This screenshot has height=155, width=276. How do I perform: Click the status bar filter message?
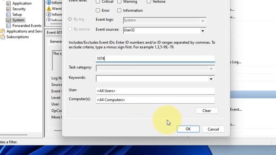(x=9, y=142)
